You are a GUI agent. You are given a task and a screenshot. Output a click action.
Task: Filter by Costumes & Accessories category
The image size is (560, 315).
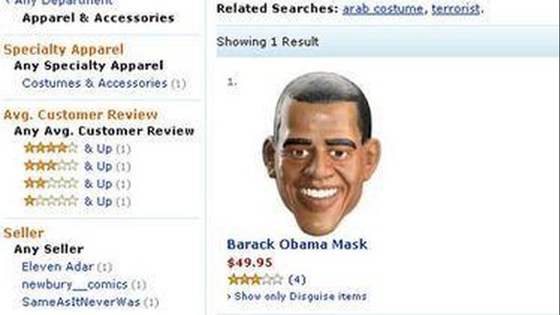pos(95,83)
